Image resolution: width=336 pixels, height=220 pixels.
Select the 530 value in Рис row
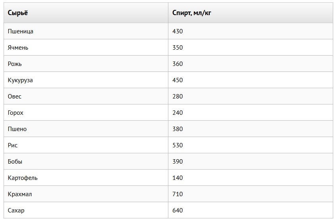pos(178,145)
